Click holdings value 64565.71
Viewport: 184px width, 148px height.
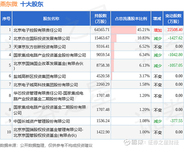click(x=102, y=30)
